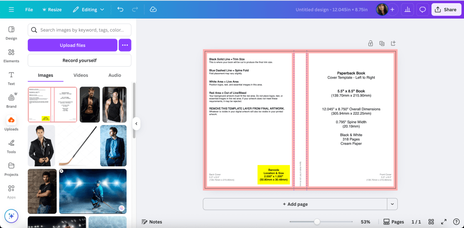Open more upload options with ellipsis button
Viewport: 464px width, 228px height.
pos(125,45)
